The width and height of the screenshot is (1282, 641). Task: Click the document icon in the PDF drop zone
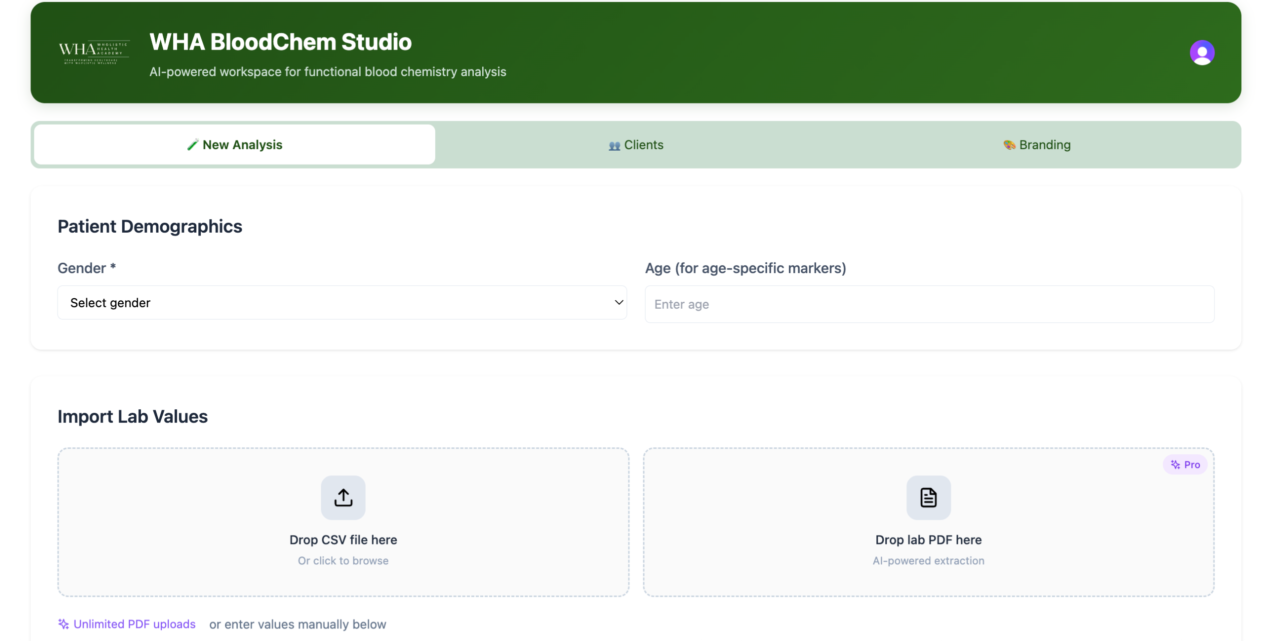click(x=927, y=497)
